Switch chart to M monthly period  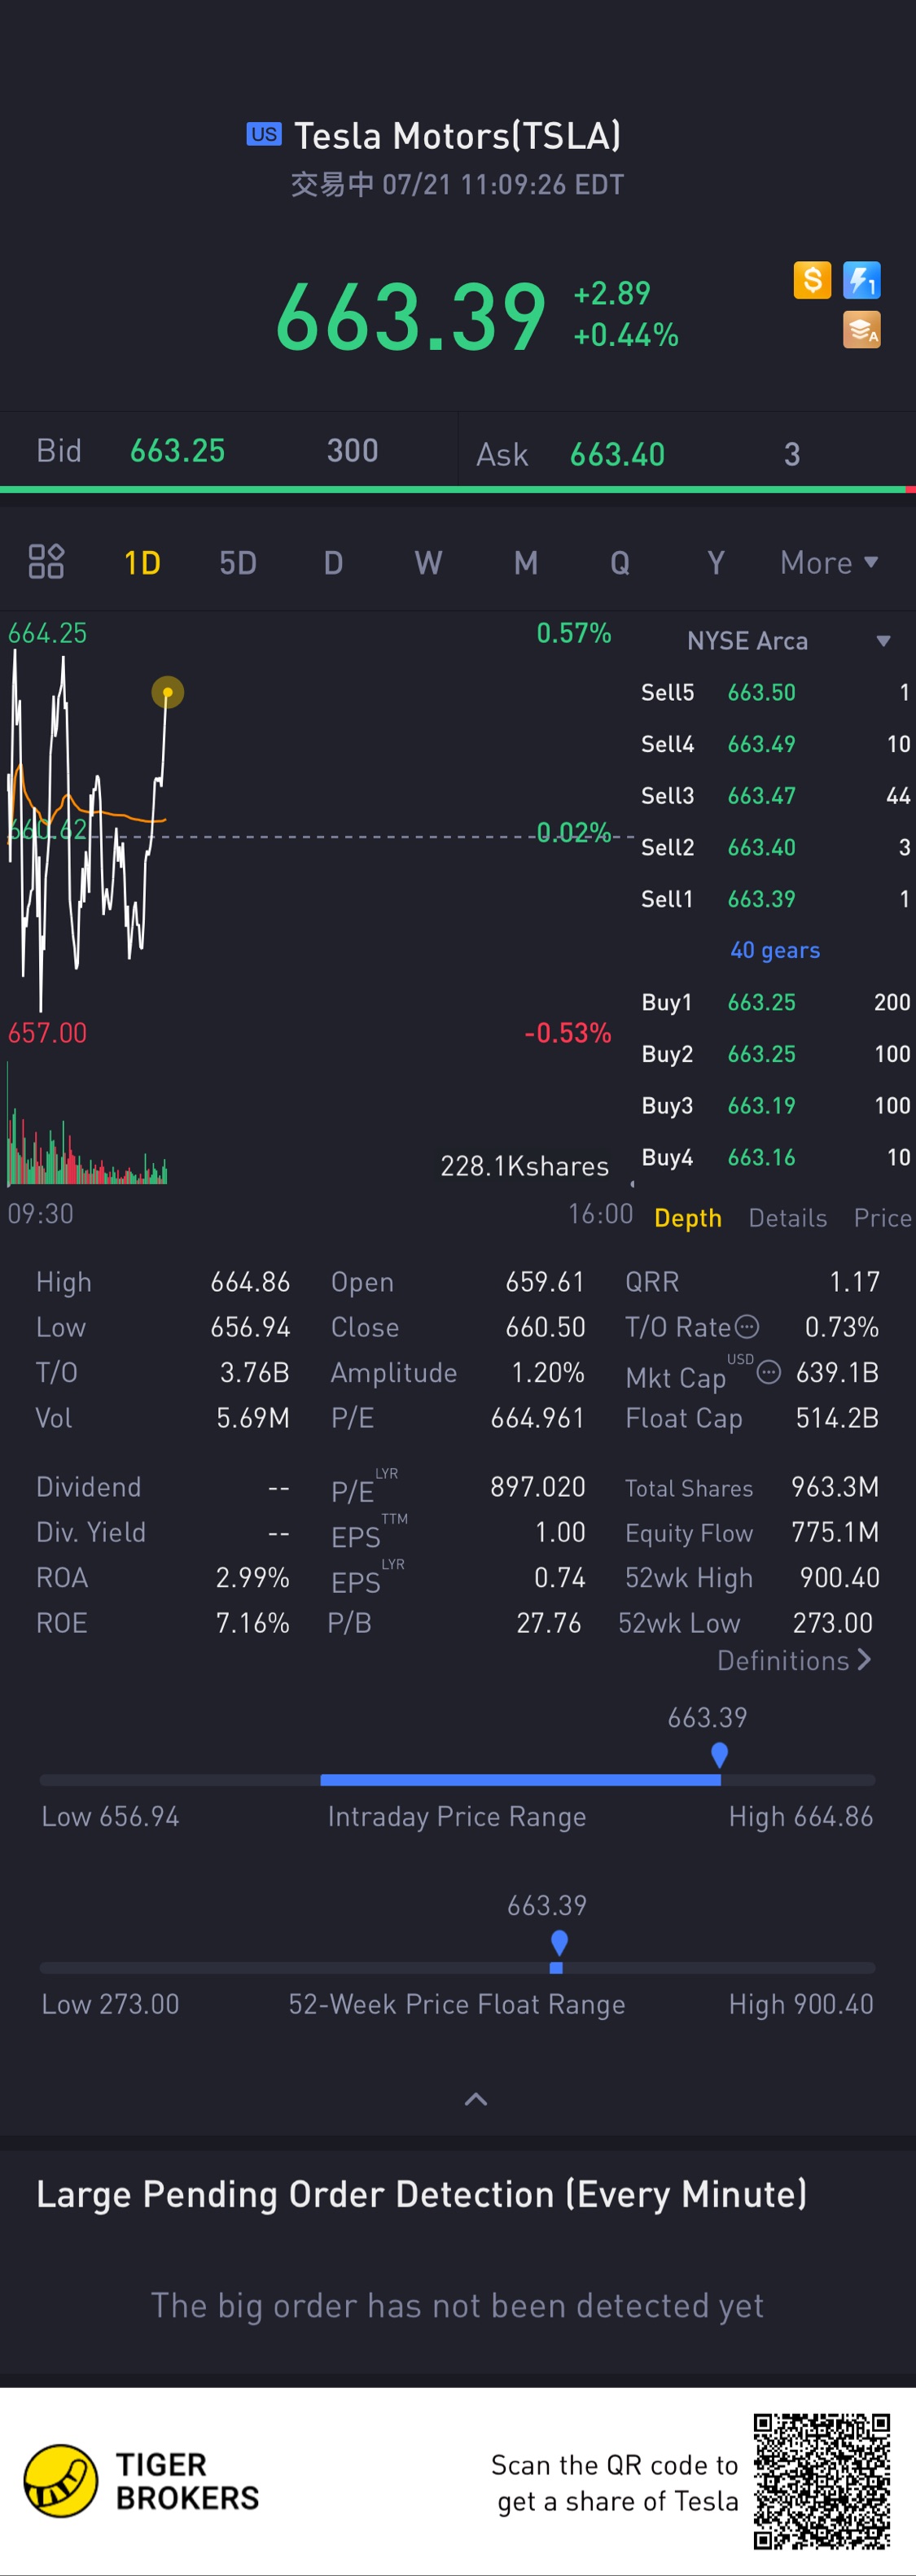[525, 563]
